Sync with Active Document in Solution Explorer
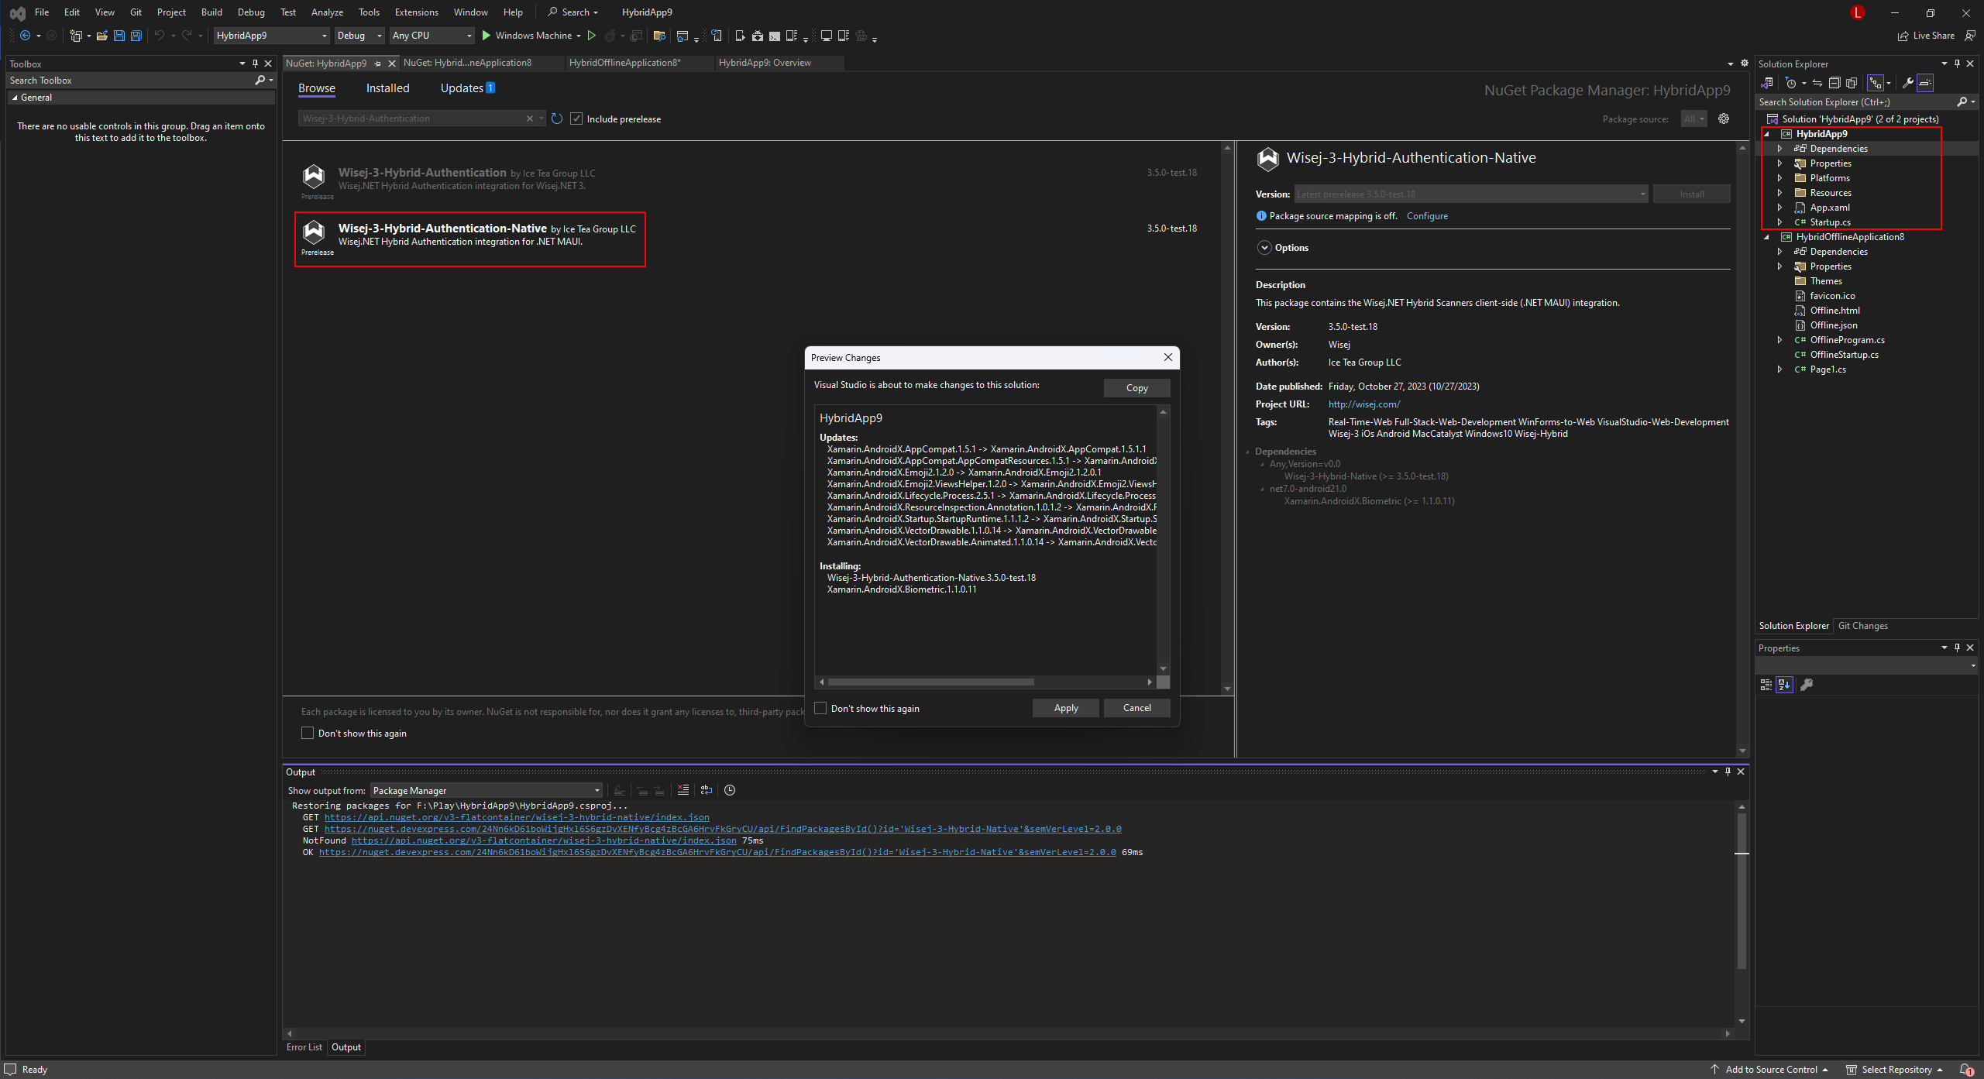This screenshot has width=1984, height=1079. pyautogui.click(x=1817, y=83)
